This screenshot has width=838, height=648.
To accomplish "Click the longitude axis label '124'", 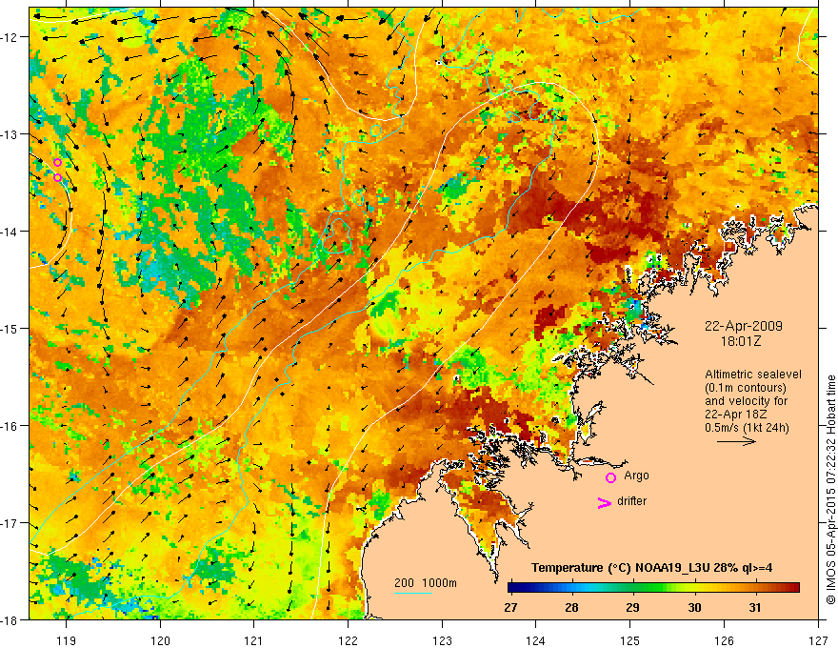I will tap(536, 640).
